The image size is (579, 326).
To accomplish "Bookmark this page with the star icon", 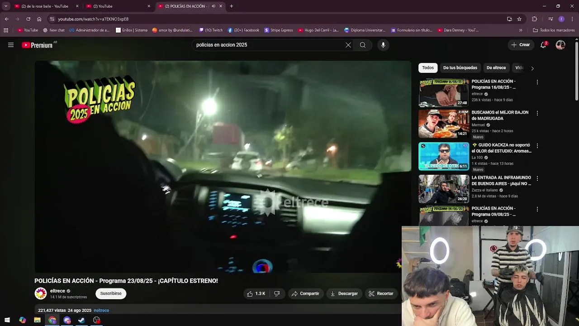I will [519, 19].
